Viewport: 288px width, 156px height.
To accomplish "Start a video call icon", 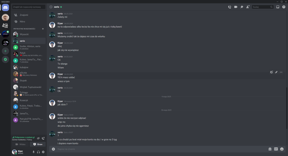I will 236,7.
